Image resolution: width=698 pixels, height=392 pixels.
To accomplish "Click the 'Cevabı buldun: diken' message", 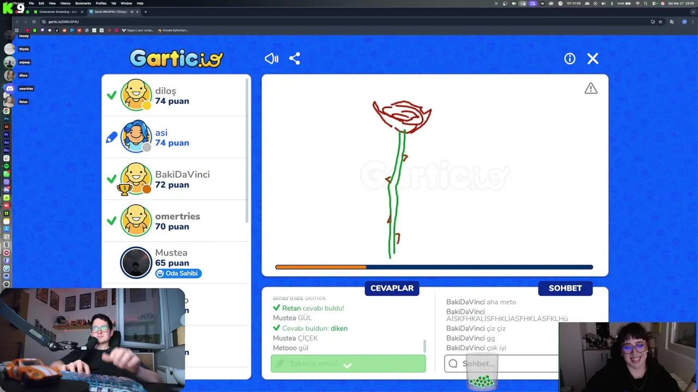I will 310,328.
